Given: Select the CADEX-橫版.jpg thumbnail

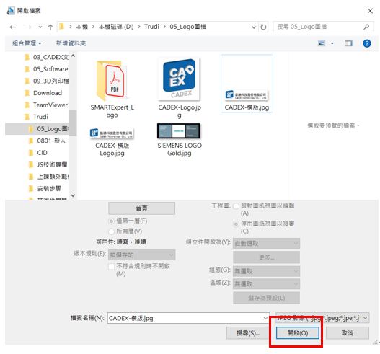Looking at the screenshot, I should click(x=247, y=84).
